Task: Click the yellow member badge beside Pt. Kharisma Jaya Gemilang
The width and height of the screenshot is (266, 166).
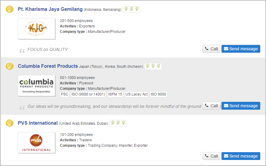Action: [10, 9]
